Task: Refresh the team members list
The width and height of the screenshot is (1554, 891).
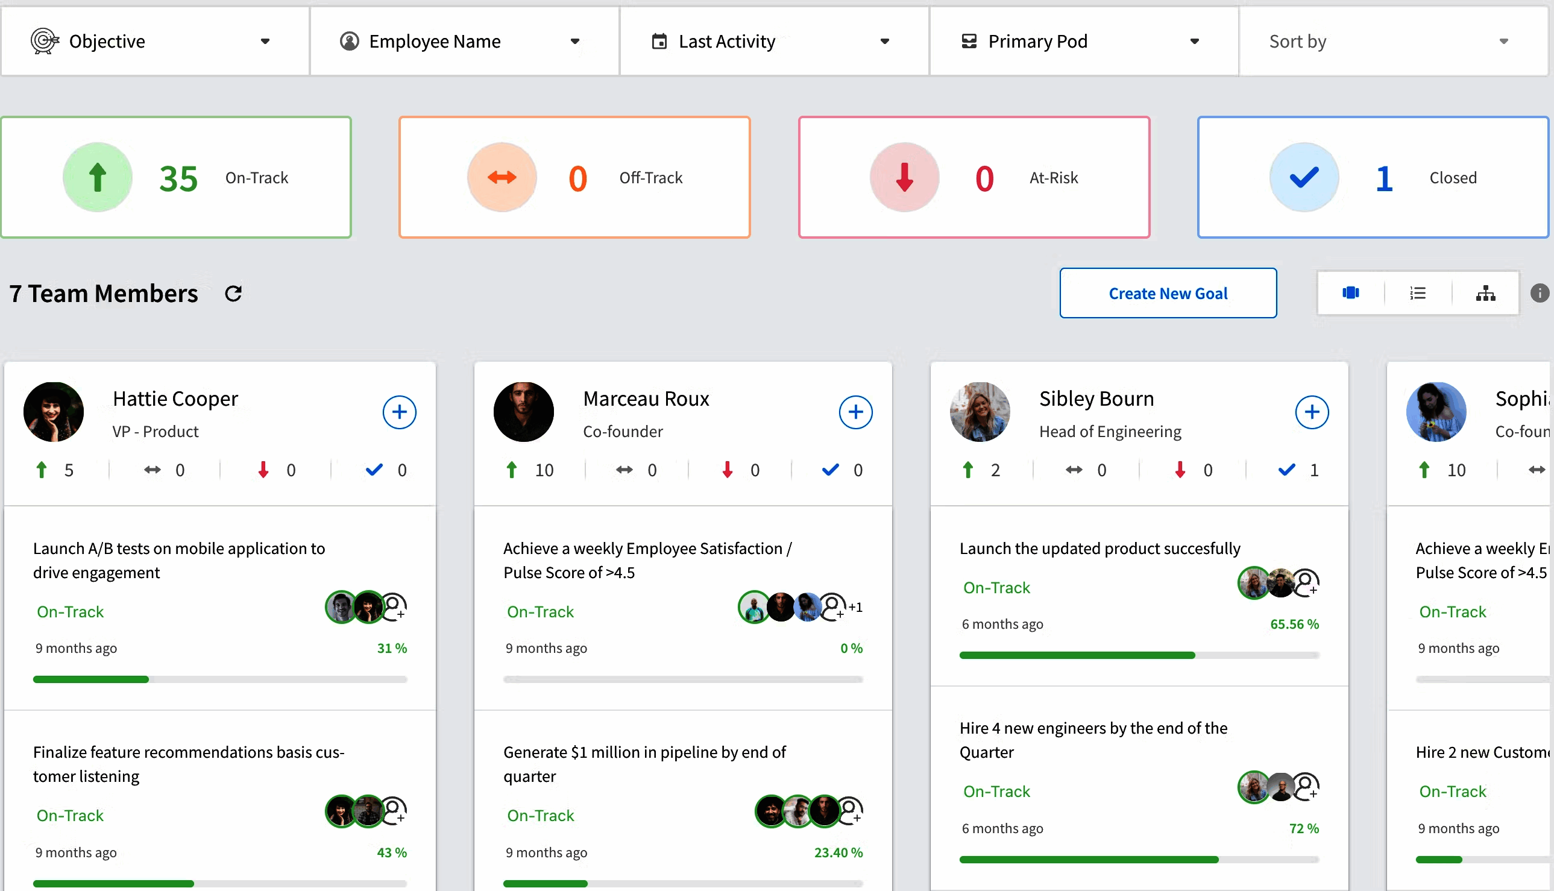Action: click(x=233, y=293)
